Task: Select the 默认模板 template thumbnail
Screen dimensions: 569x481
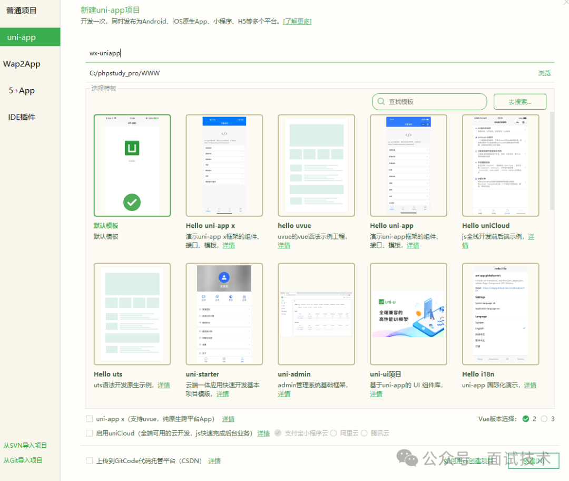Action: tap(132, 166)
